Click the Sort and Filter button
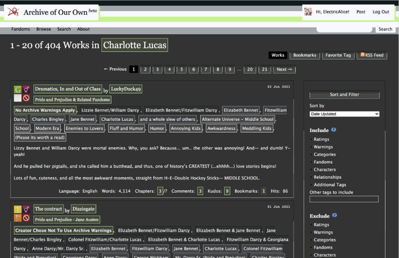 (x=344, y=95)
